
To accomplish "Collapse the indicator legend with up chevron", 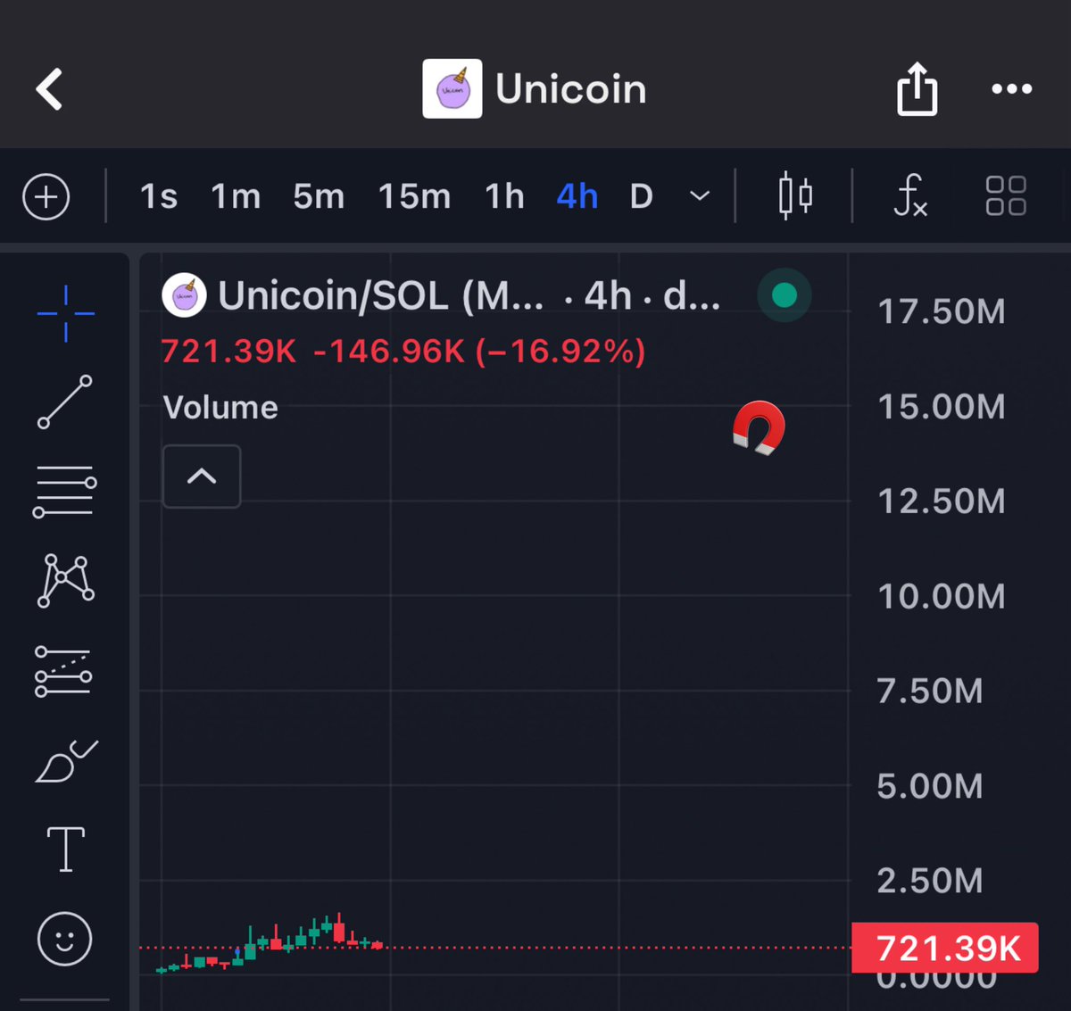I will coord(202,476).
